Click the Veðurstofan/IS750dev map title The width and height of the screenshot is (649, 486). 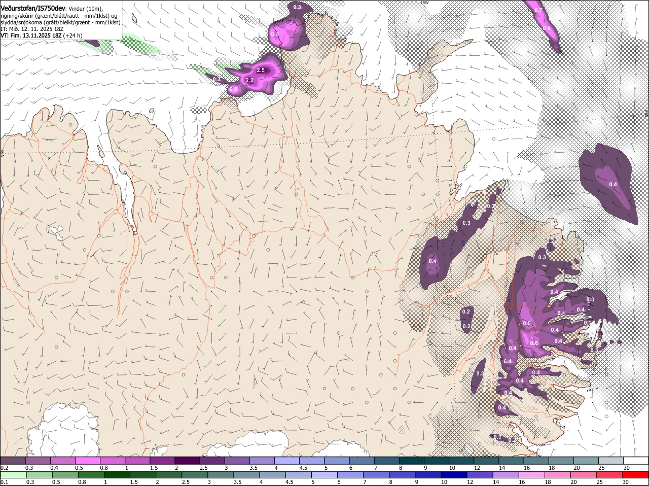tap(33, 8)
